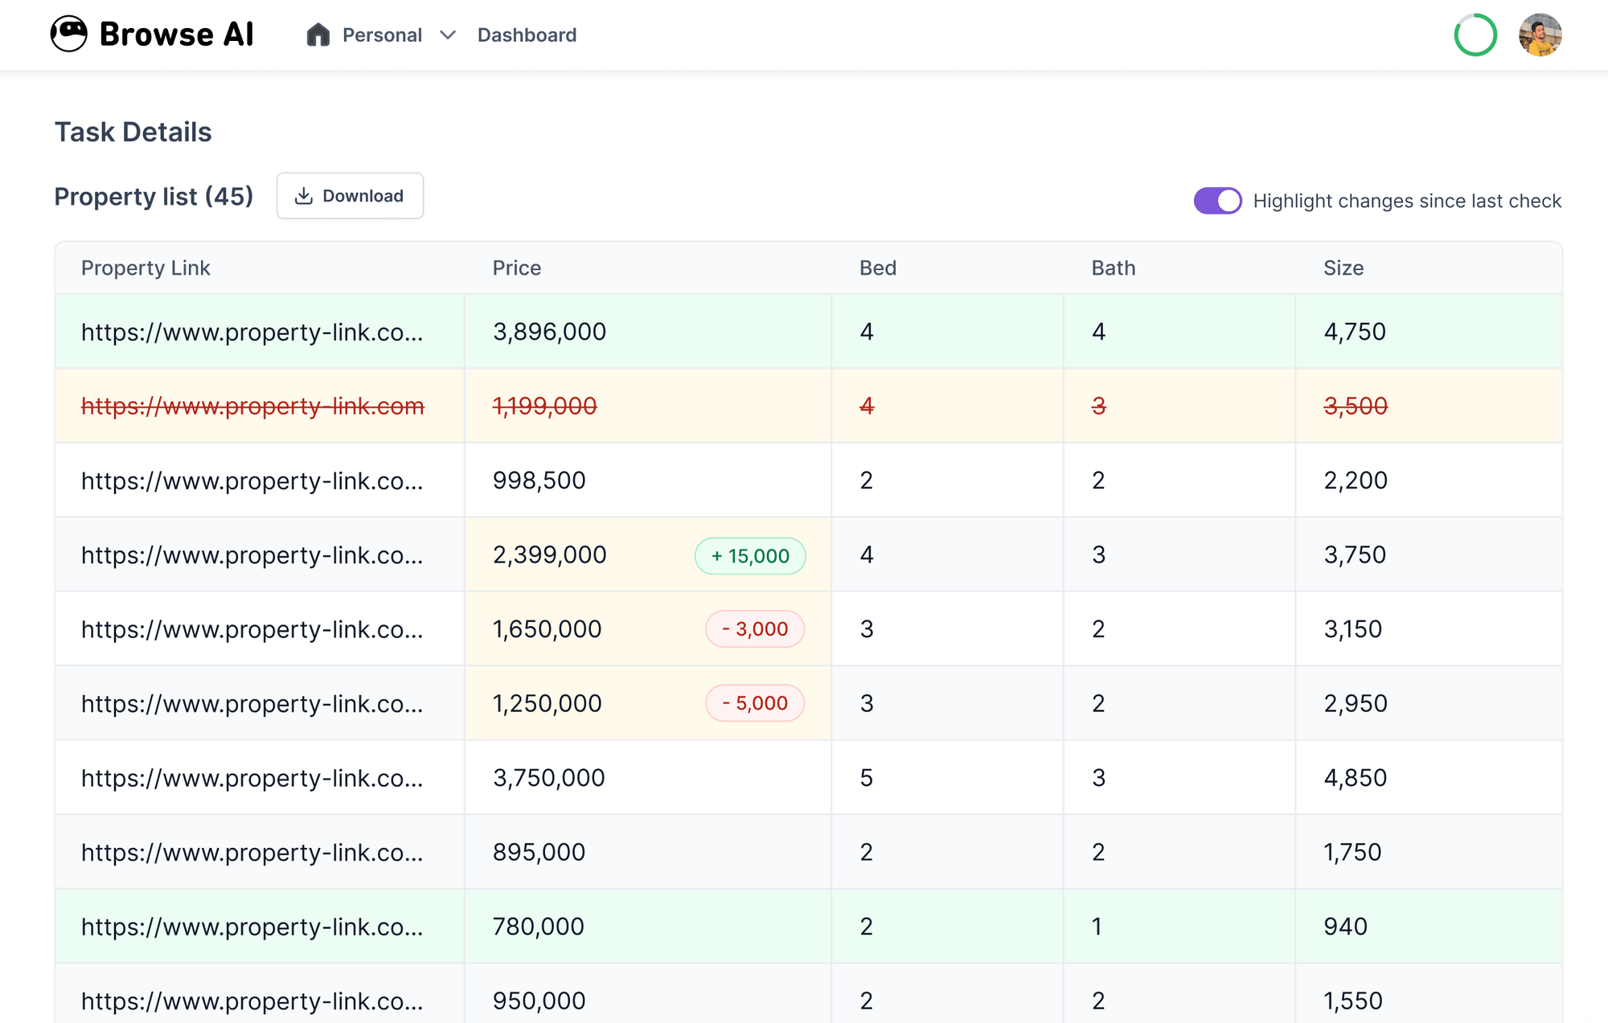Toggle highlight changes since last check

[1217, 201]
